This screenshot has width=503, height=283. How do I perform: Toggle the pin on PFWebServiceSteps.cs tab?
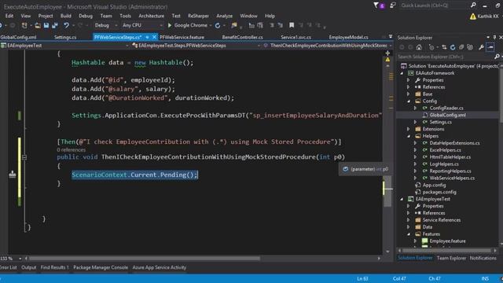point(147,37)
